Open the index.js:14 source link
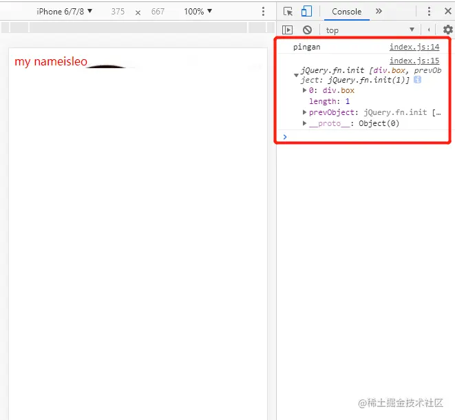This screenshot has width=455, height=420. coord(414,47)
